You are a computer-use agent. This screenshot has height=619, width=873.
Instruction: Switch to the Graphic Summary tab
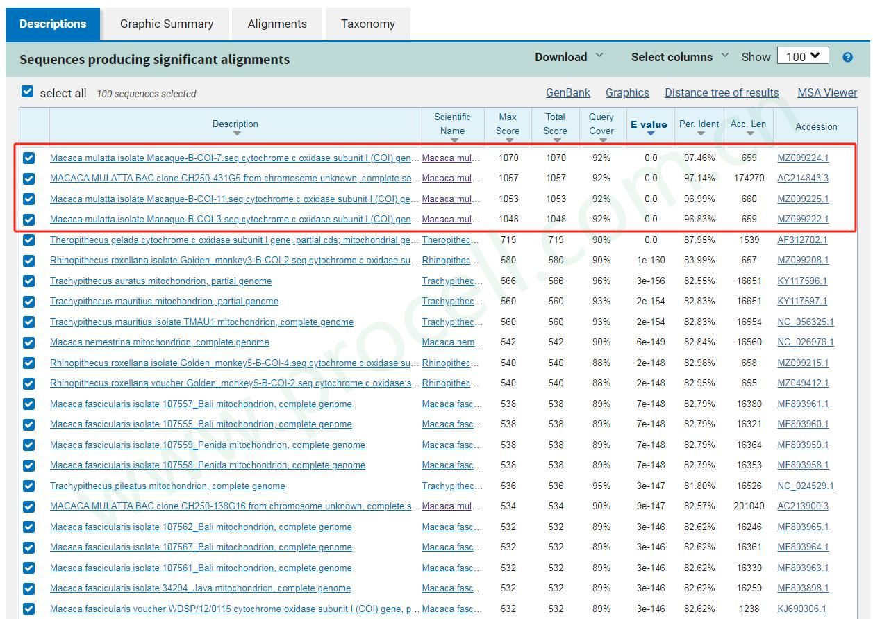[x=167, y=24]
